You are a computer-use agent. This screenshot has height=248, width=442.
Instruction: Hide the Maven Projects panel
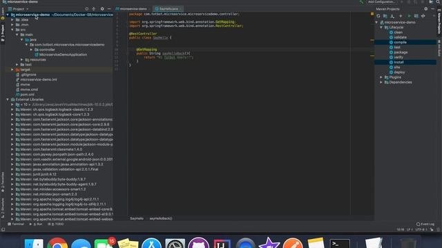click(433, 9)
